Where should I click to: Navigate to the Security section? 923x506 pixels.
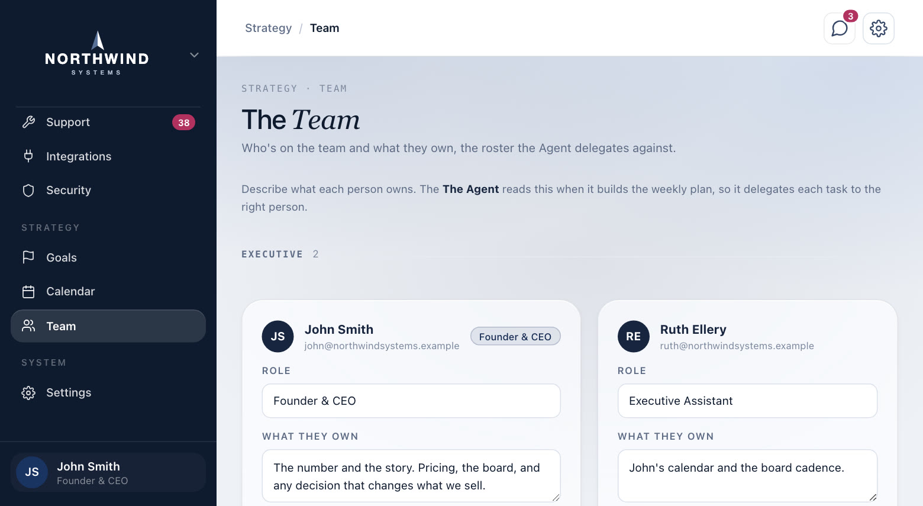108,190
